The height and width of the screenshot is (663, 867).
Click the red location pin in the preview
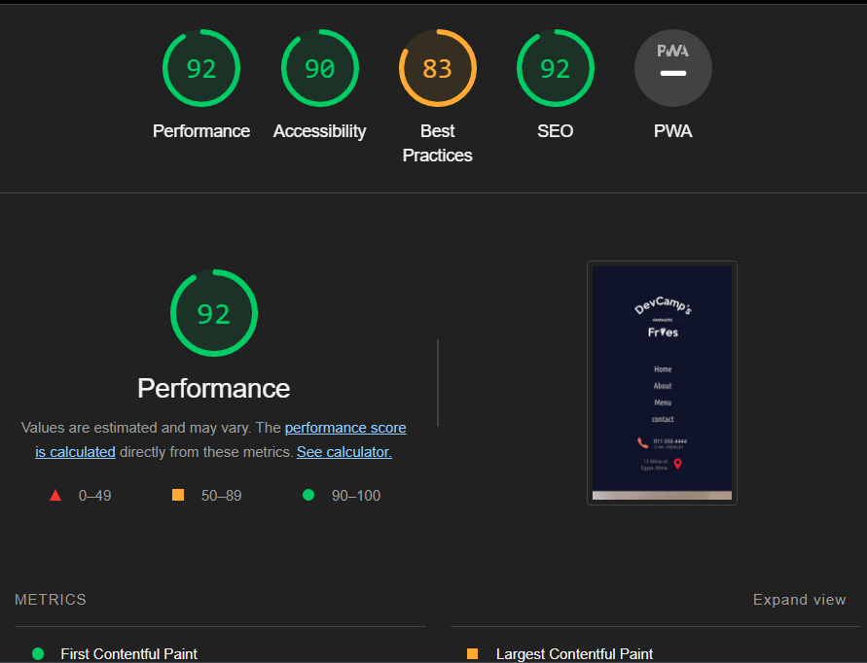click(x=677, y=464)
